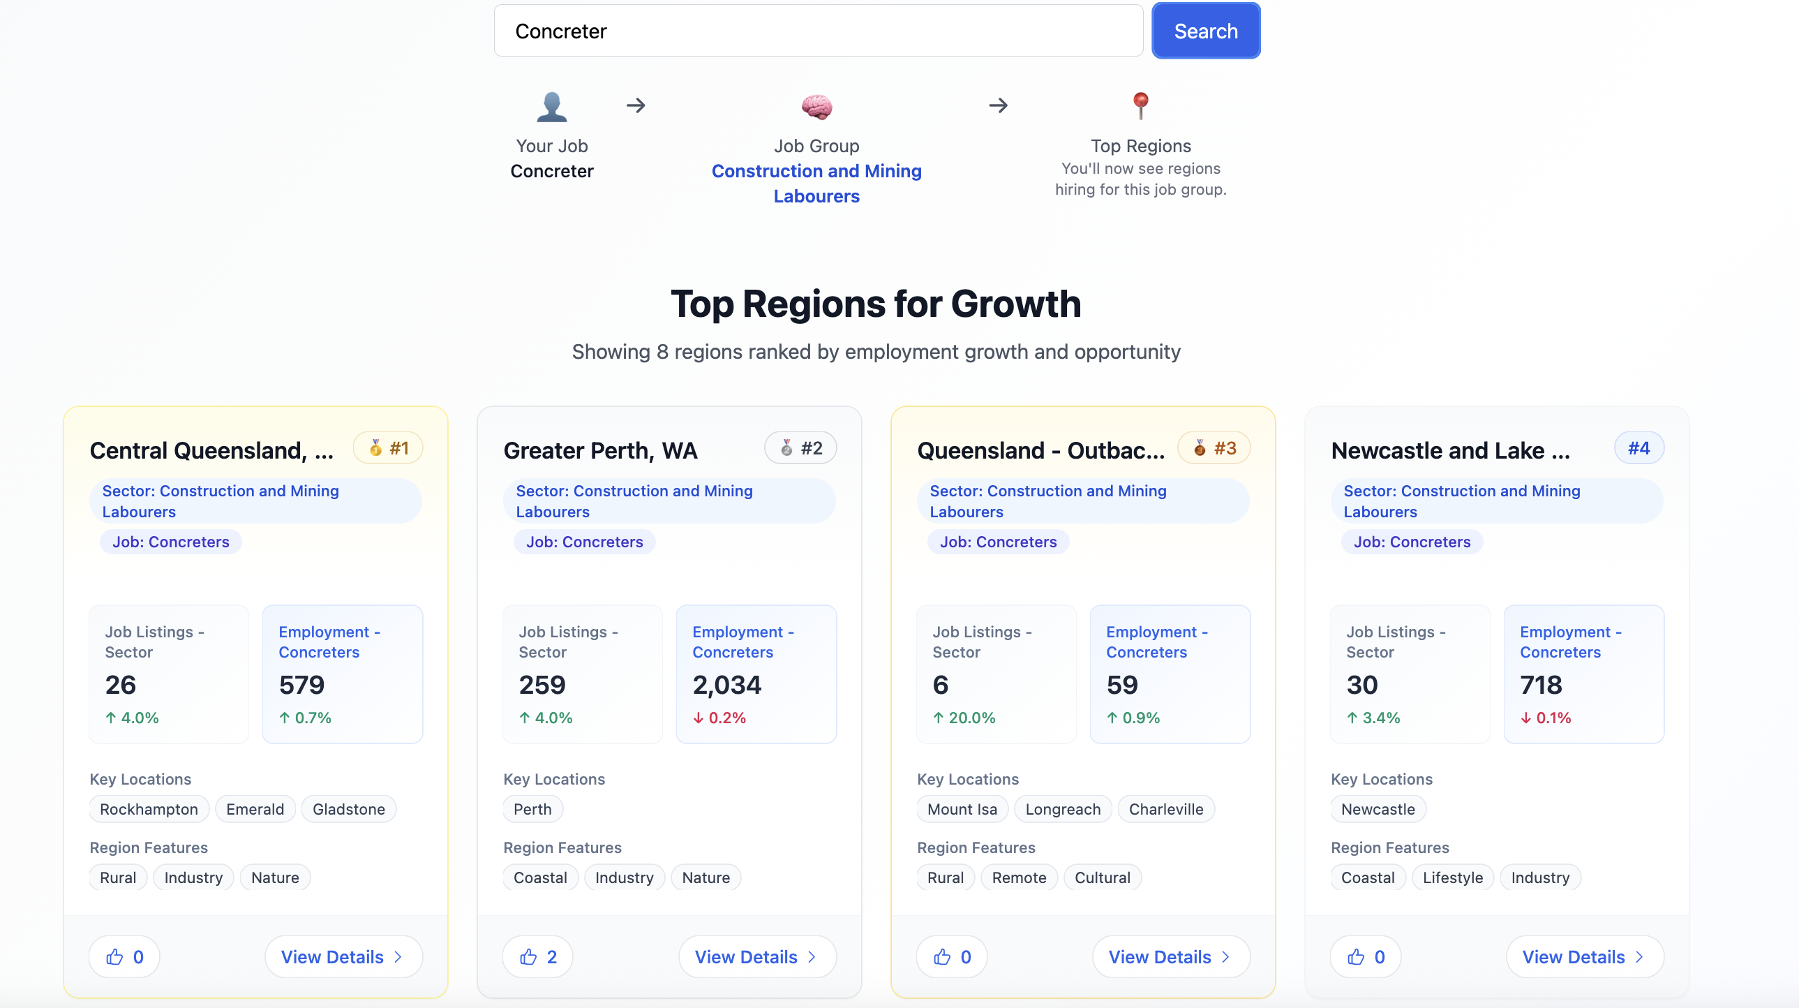Open View Details for Greater Perth
This screenshot has width=1799, height=1008.
pyautogui.click(x=756, y=956)
